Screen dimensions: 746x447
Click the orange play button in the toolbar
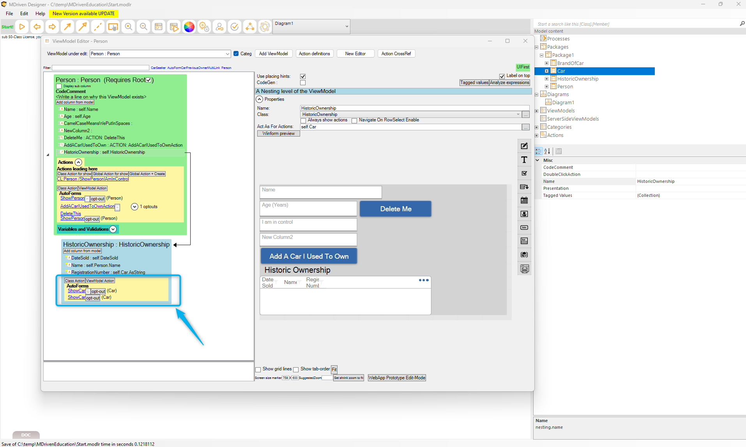pos(22,27)
